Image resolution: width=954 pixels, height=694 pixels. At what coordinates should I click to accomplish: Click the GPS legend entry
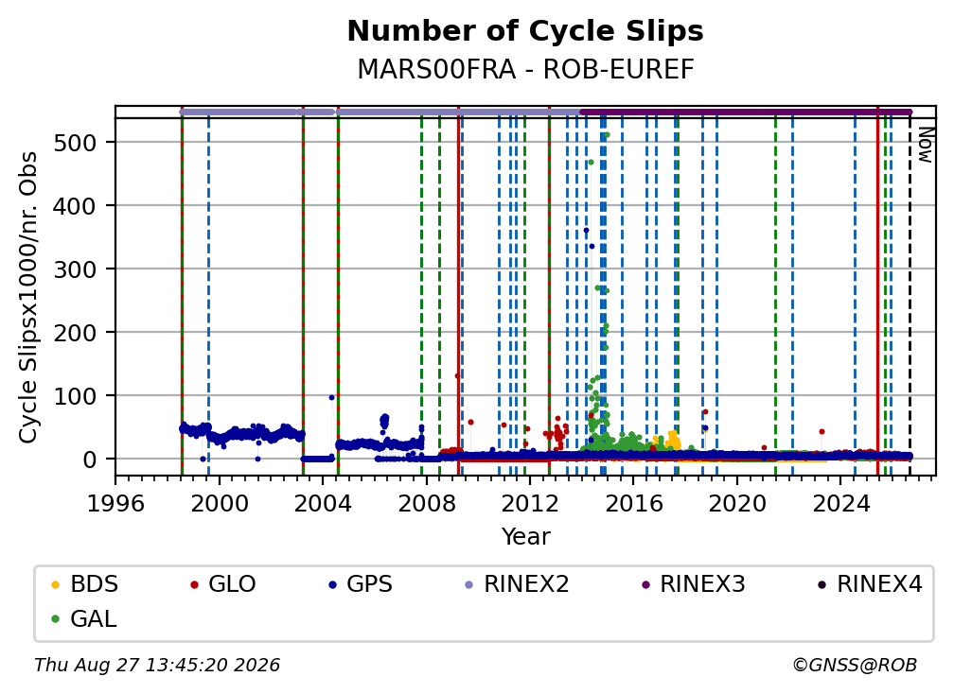361,584
